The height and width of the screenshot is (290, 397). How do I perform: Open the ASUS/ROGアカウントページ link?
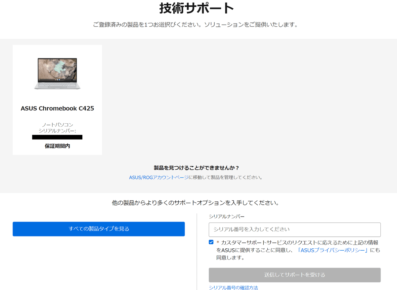point(159,177)
